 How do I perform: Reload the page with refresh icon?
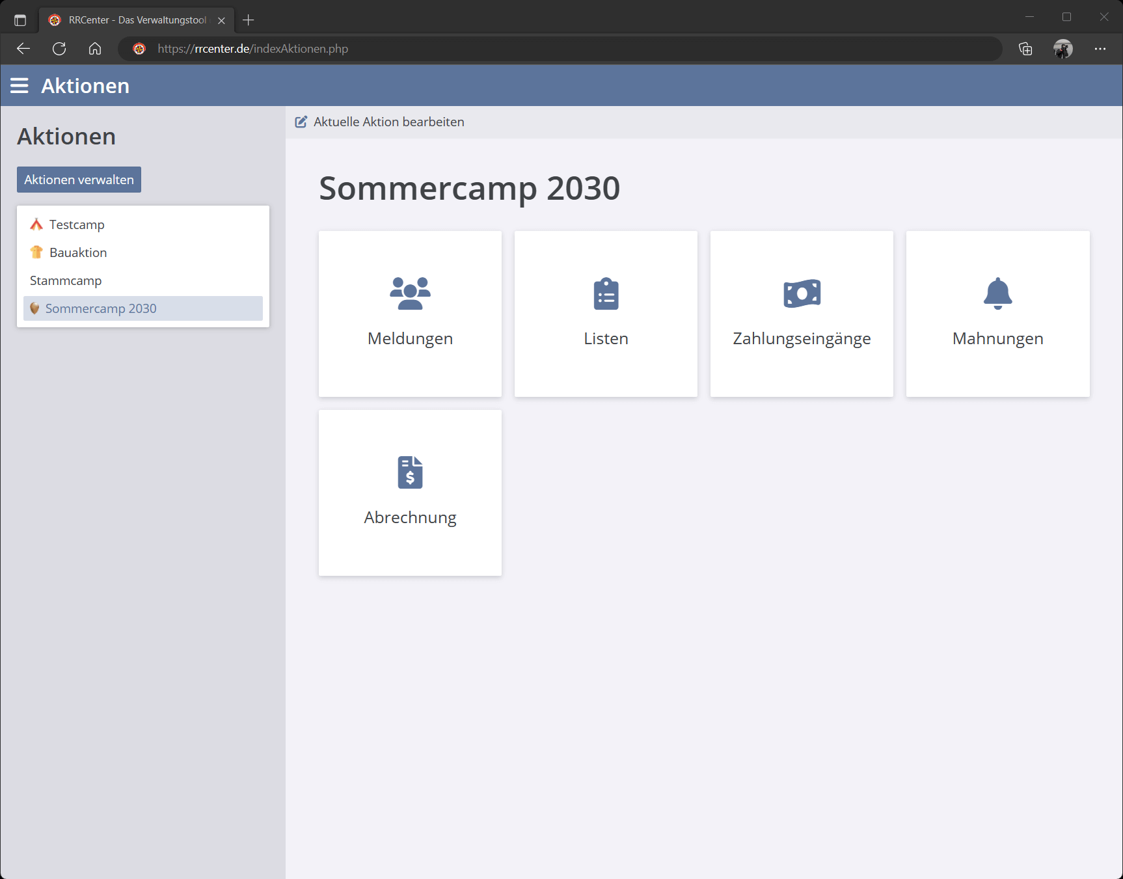[59, 49]
